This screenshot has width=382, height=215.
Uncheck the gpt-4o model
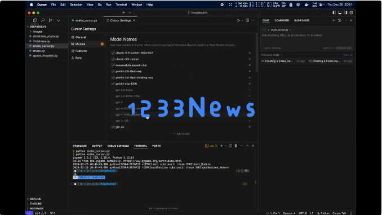(113, 127)
